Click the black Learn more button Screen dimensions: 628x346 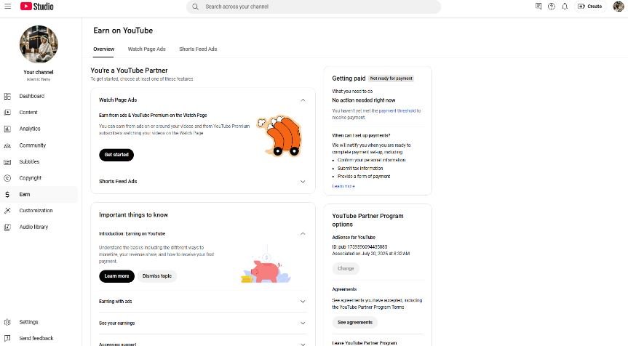click(116, 276)
